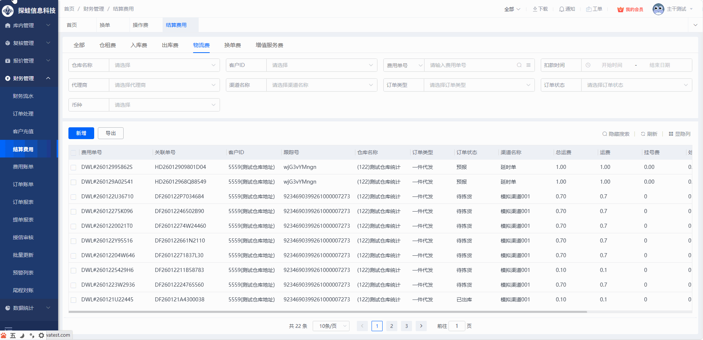Open 费用账单 in the sidebar

(23, 167)
